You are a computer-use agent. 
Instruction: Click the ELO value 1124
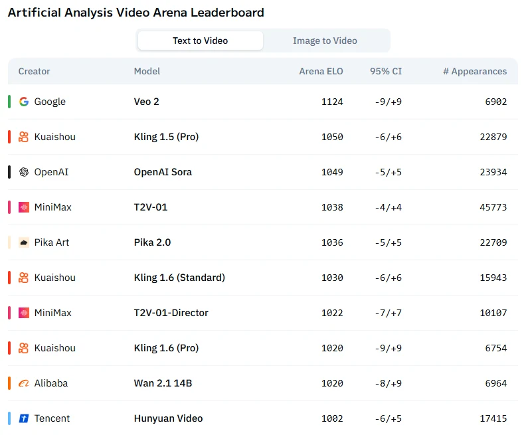tap(332, 102)
